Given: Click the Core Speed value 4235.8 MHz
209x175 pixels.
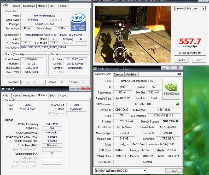Looking at the screenshot, I should click(32, 60).
